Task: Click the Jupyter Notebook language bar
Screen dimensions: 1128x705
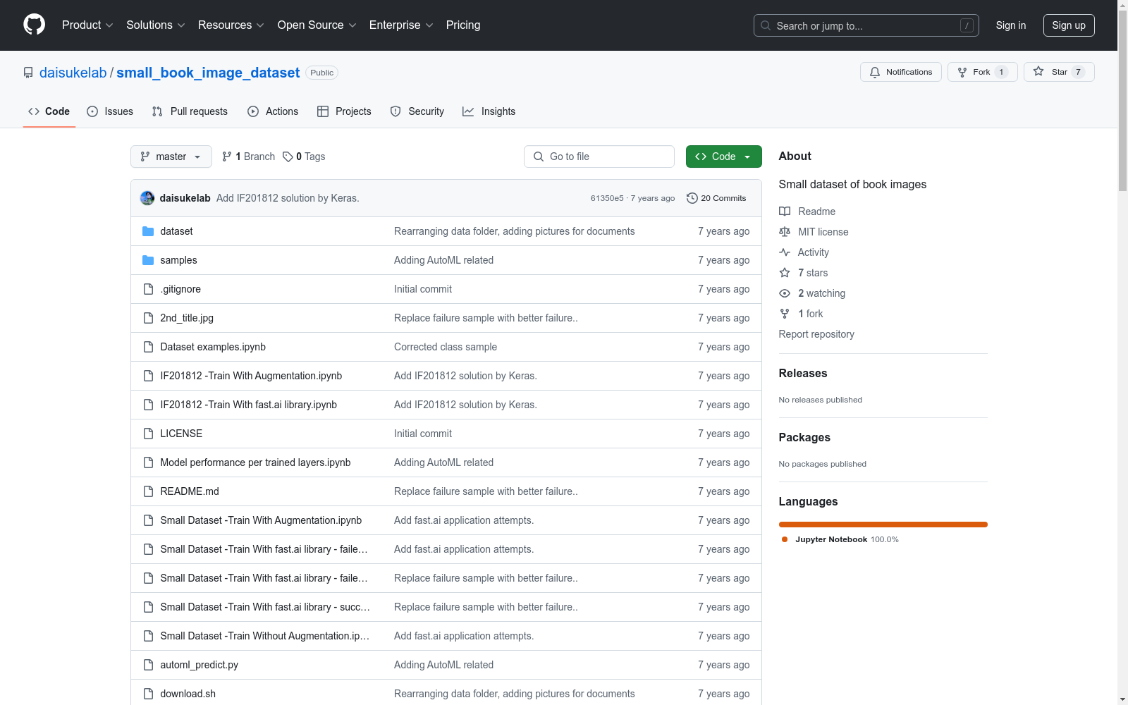Action: [x=883, y=525]
